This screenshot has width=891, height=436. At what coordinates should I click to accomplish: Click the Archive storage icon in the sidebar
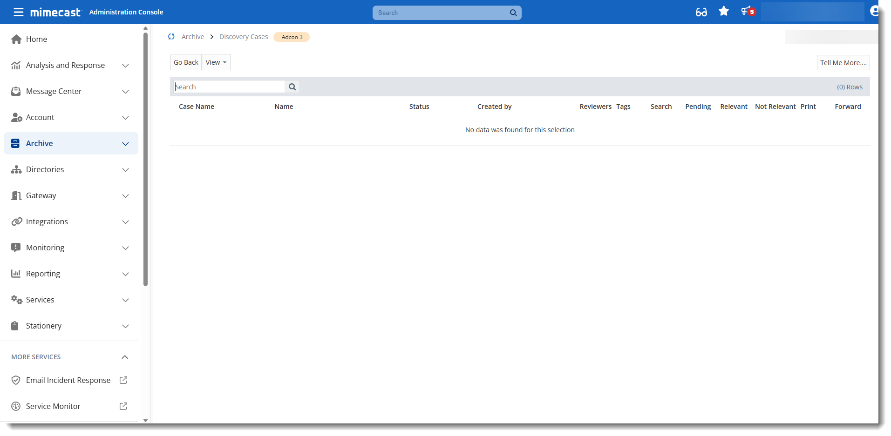click(15, 143)
